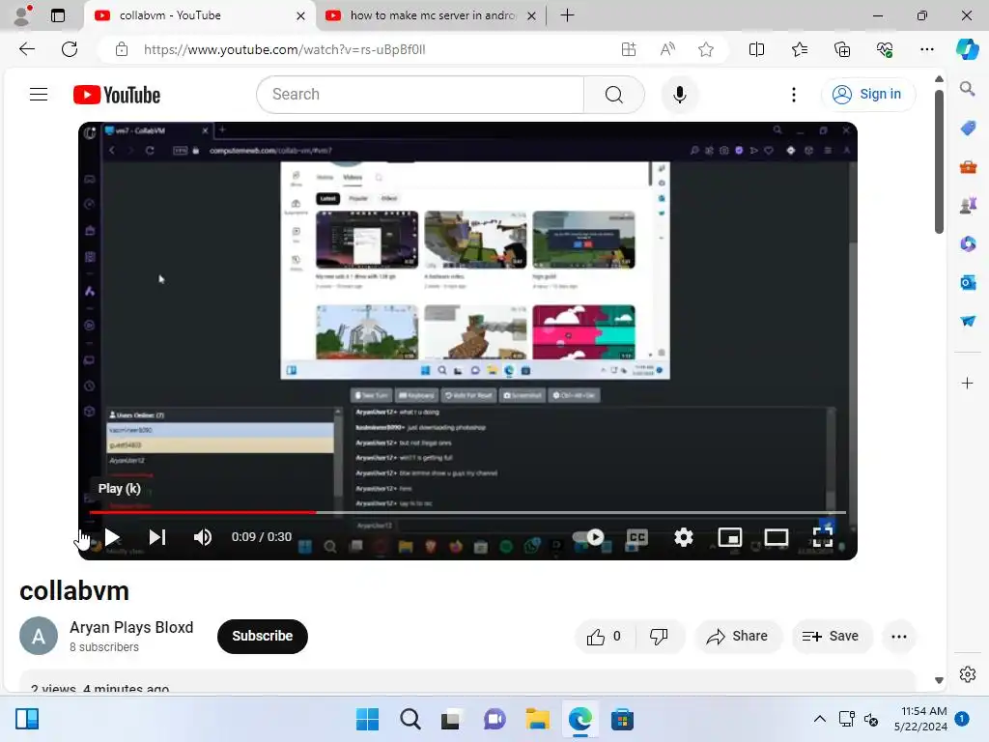Go back to previous page
Image resolution: width=989 pixels, height=742 pixels.
26,49
